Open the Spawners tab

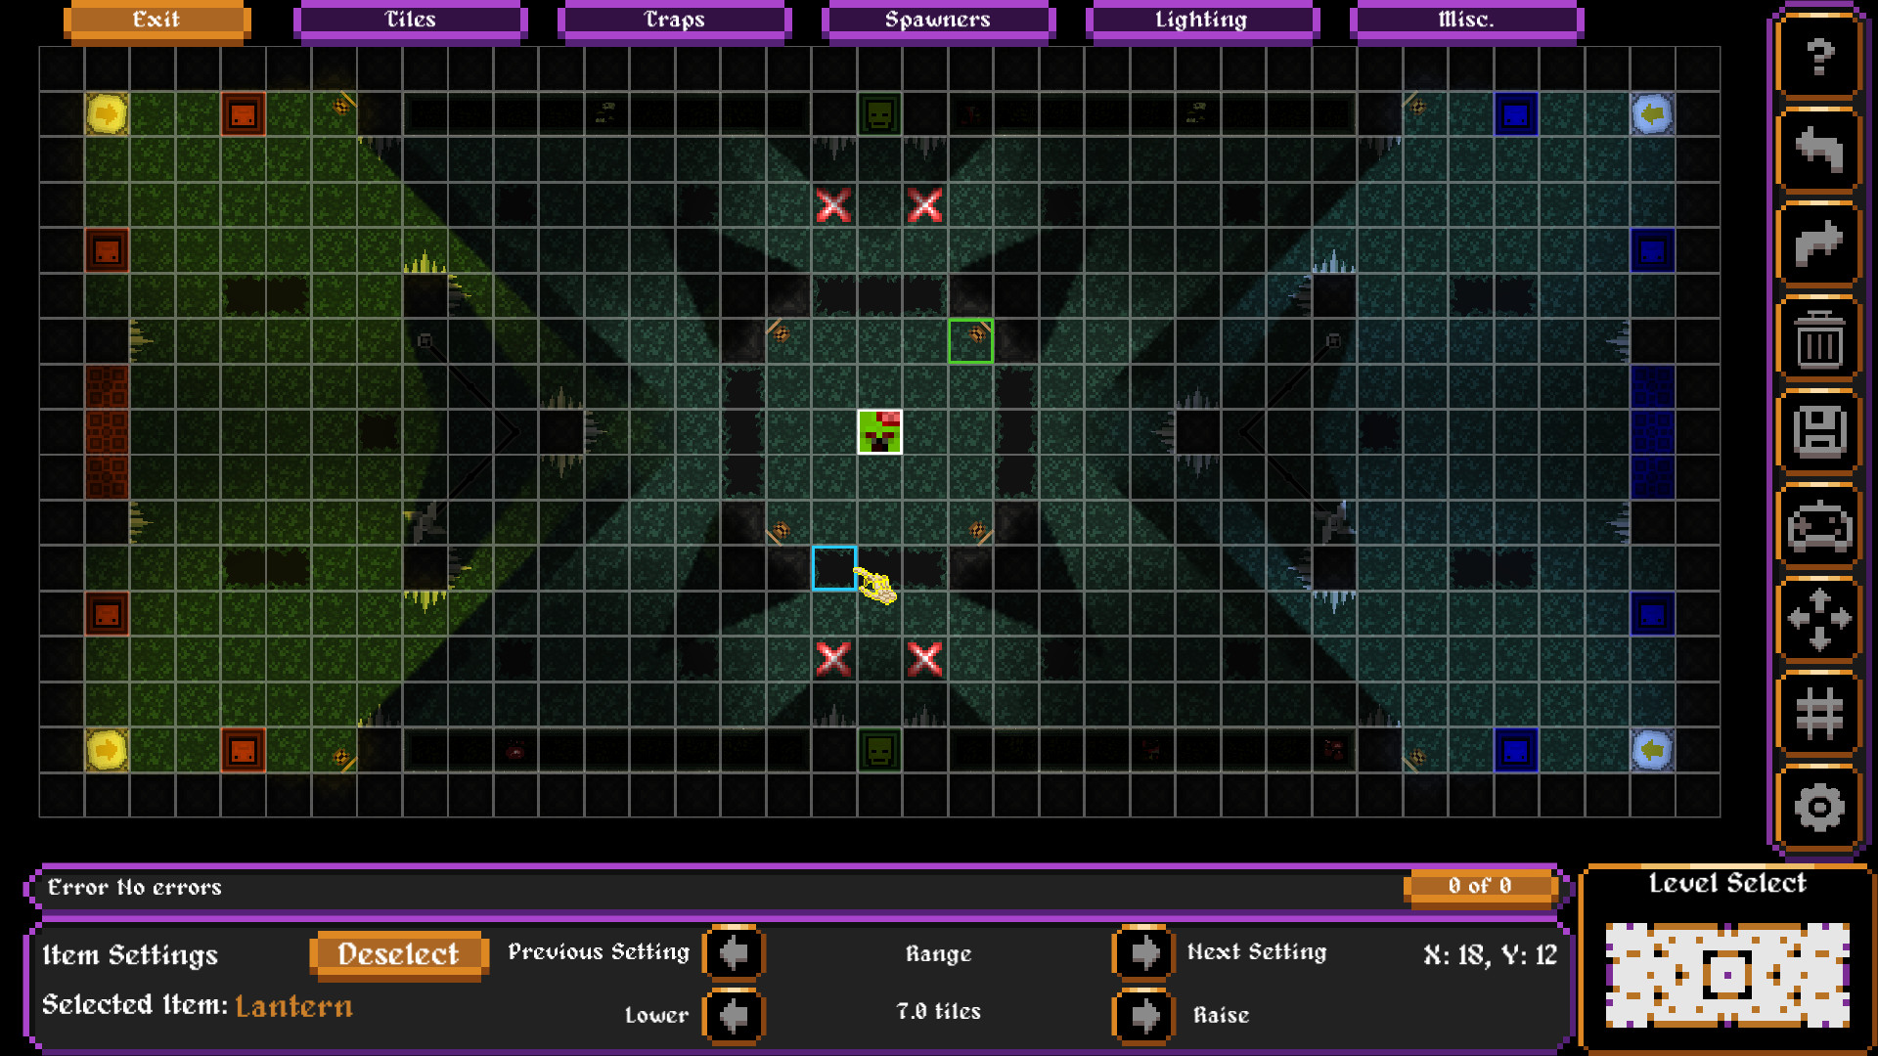point(938,19)
